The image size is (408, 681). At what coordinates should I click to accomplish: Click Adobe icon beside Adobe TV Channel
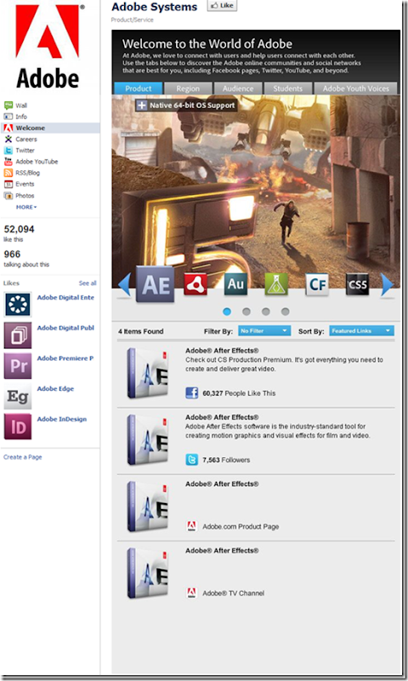tap(191, 592)
